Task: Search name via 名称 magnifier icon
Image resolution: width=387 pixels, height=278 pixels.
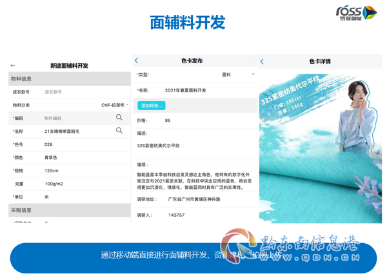Action: point(119,130)
